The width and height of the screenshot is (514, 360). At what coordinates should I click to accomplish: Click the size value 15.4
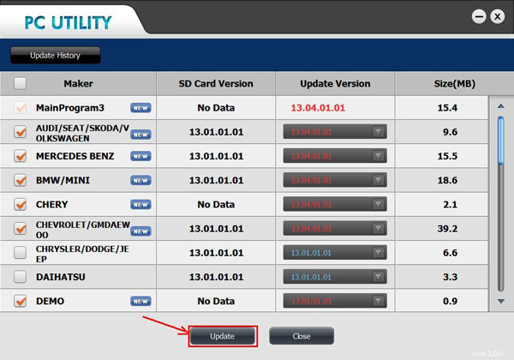(447, 108)
